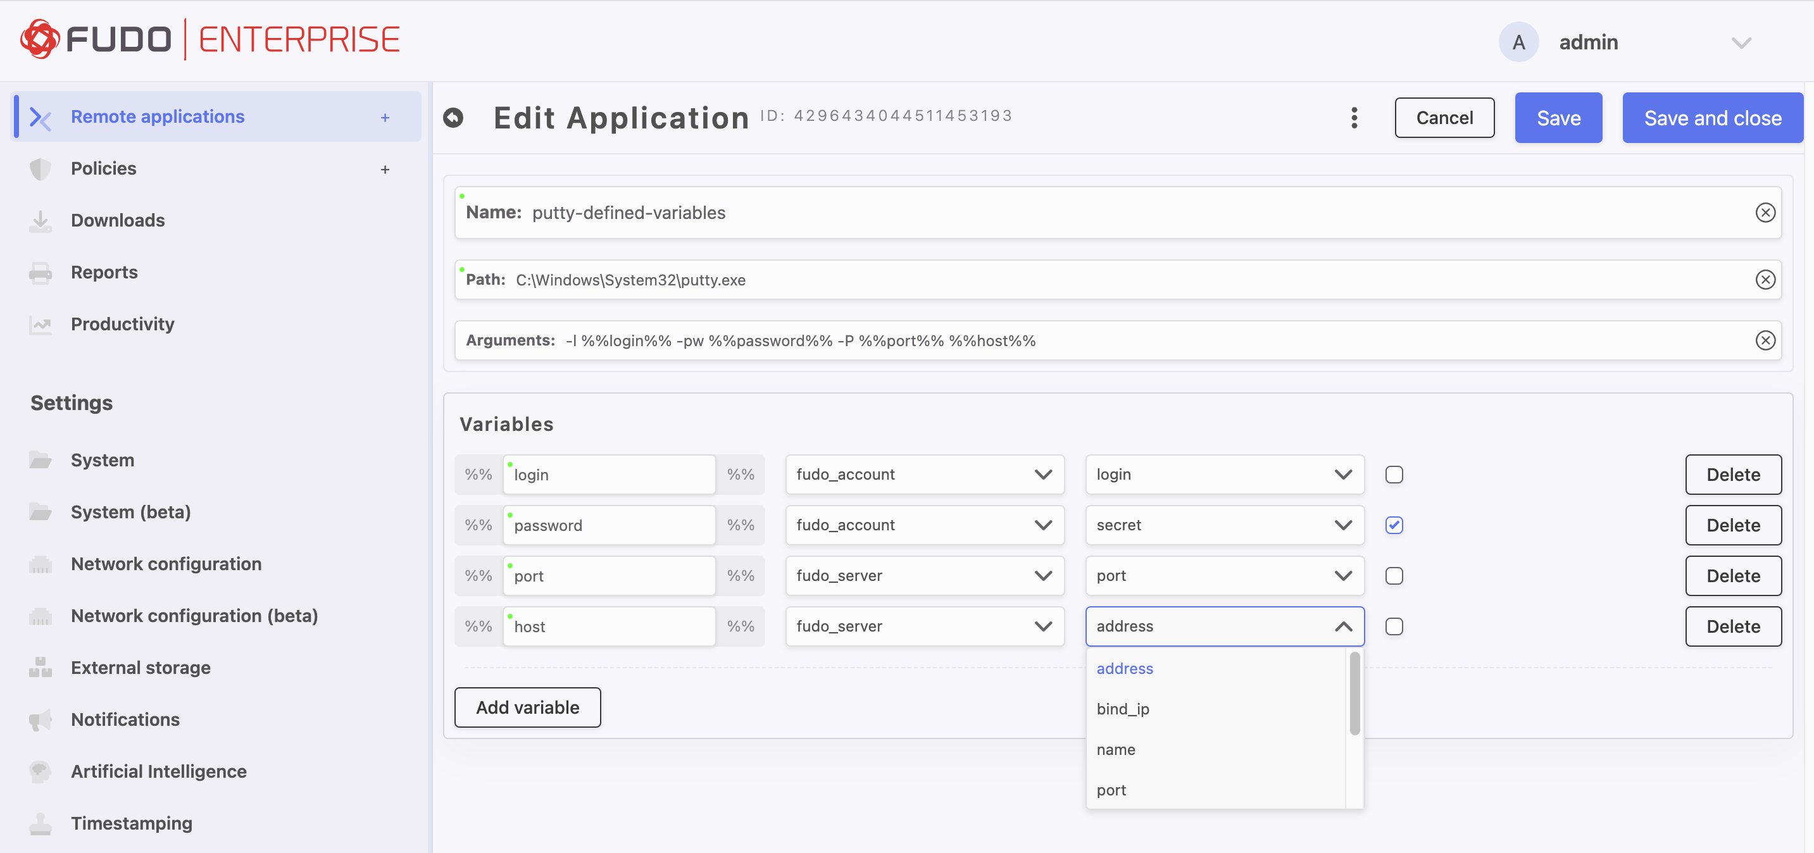
Task: Enable the checkbox in the login variable row
Action: pyautogui.click(x=1394, y=475)
